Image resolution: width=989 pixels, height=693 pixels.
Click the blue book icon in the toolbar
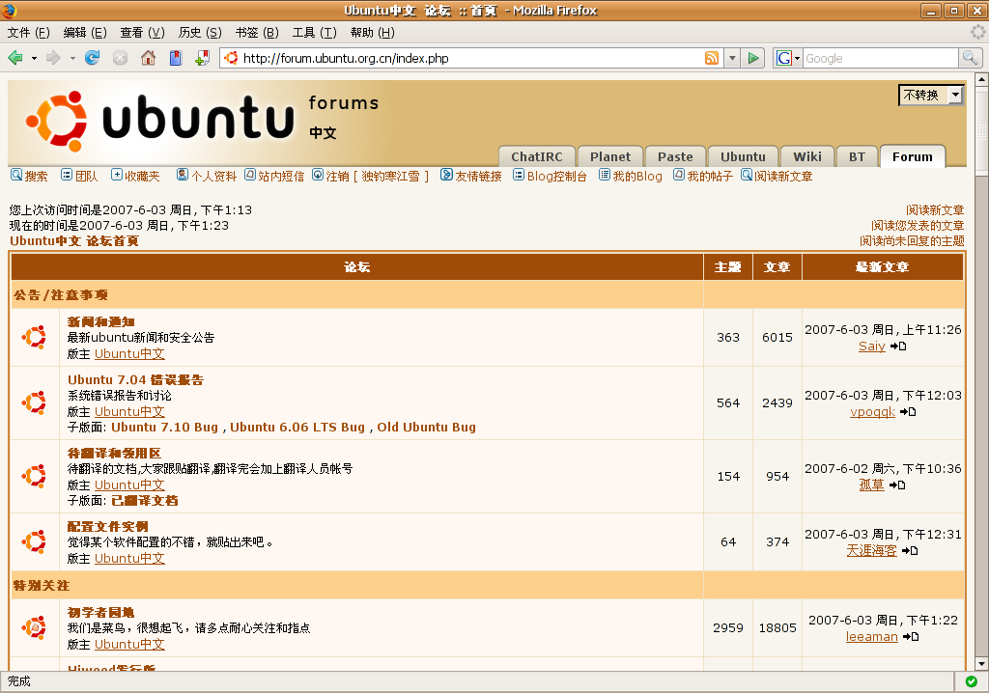tap(176, 58)
